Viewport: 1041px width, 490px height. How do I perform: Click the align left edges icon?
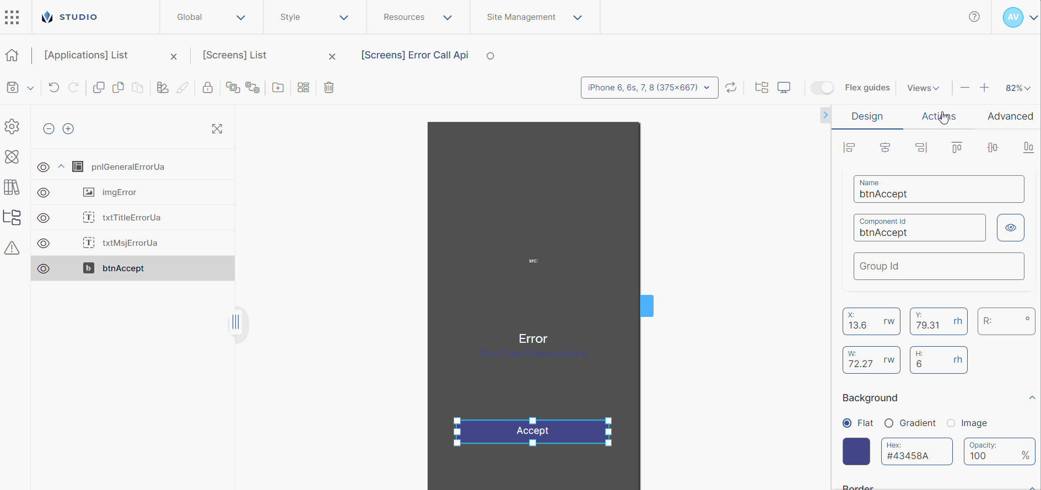pyautogui.click(x=849, y=147)
